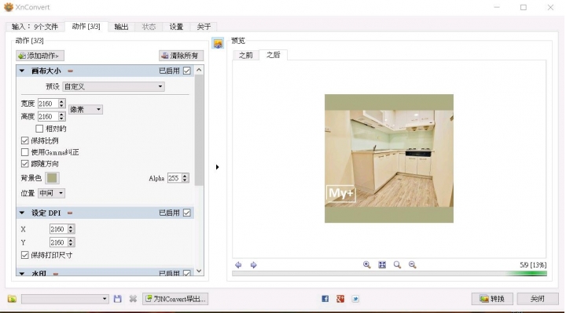Show previous preview image arrow

(238, 265)
